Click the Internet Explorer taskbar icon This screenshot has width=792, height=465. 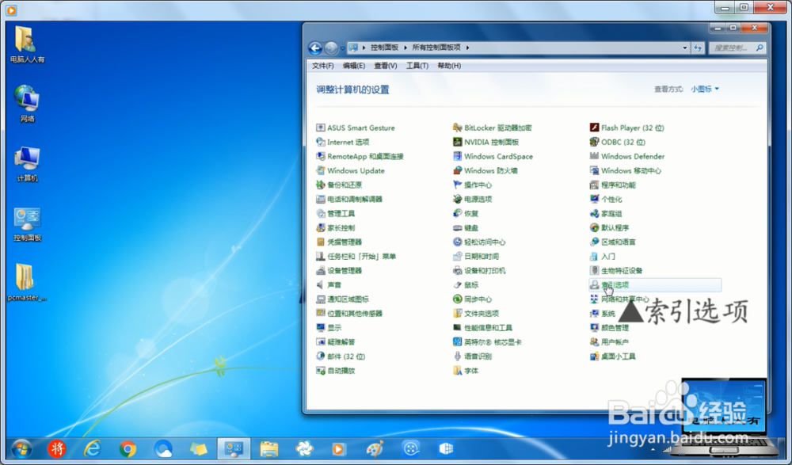pyautogui.click(x=93, y=448)
